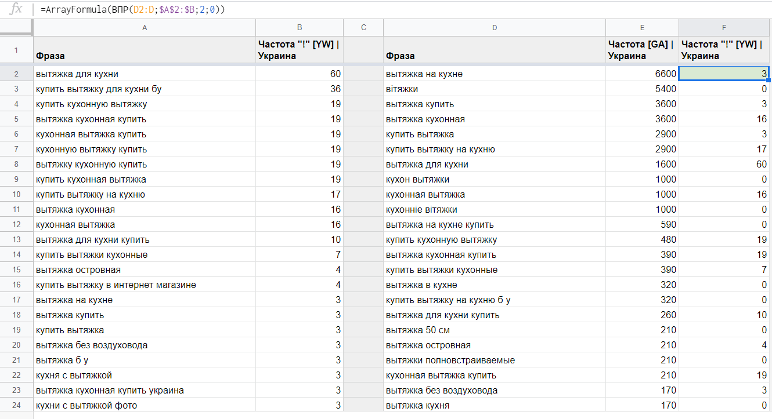Select cell 'вытяжка б у'
The image size is (772, 419).
(x=145, y=360)
